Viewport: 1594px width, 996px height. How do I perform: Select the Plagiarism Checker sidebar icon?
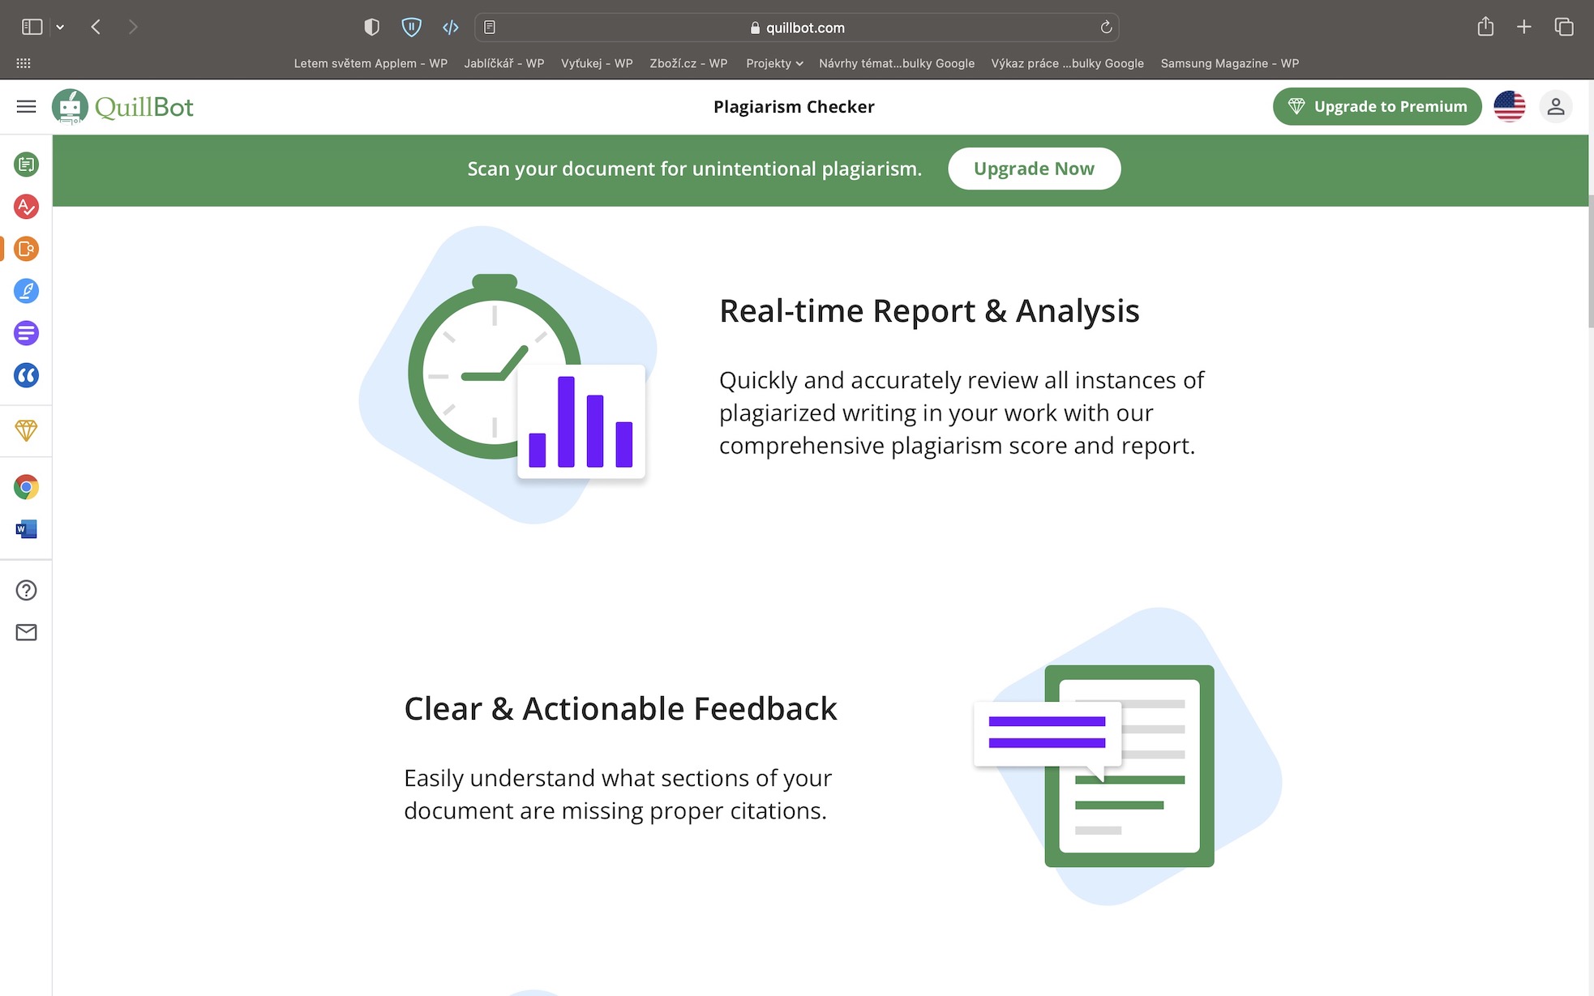26,249
